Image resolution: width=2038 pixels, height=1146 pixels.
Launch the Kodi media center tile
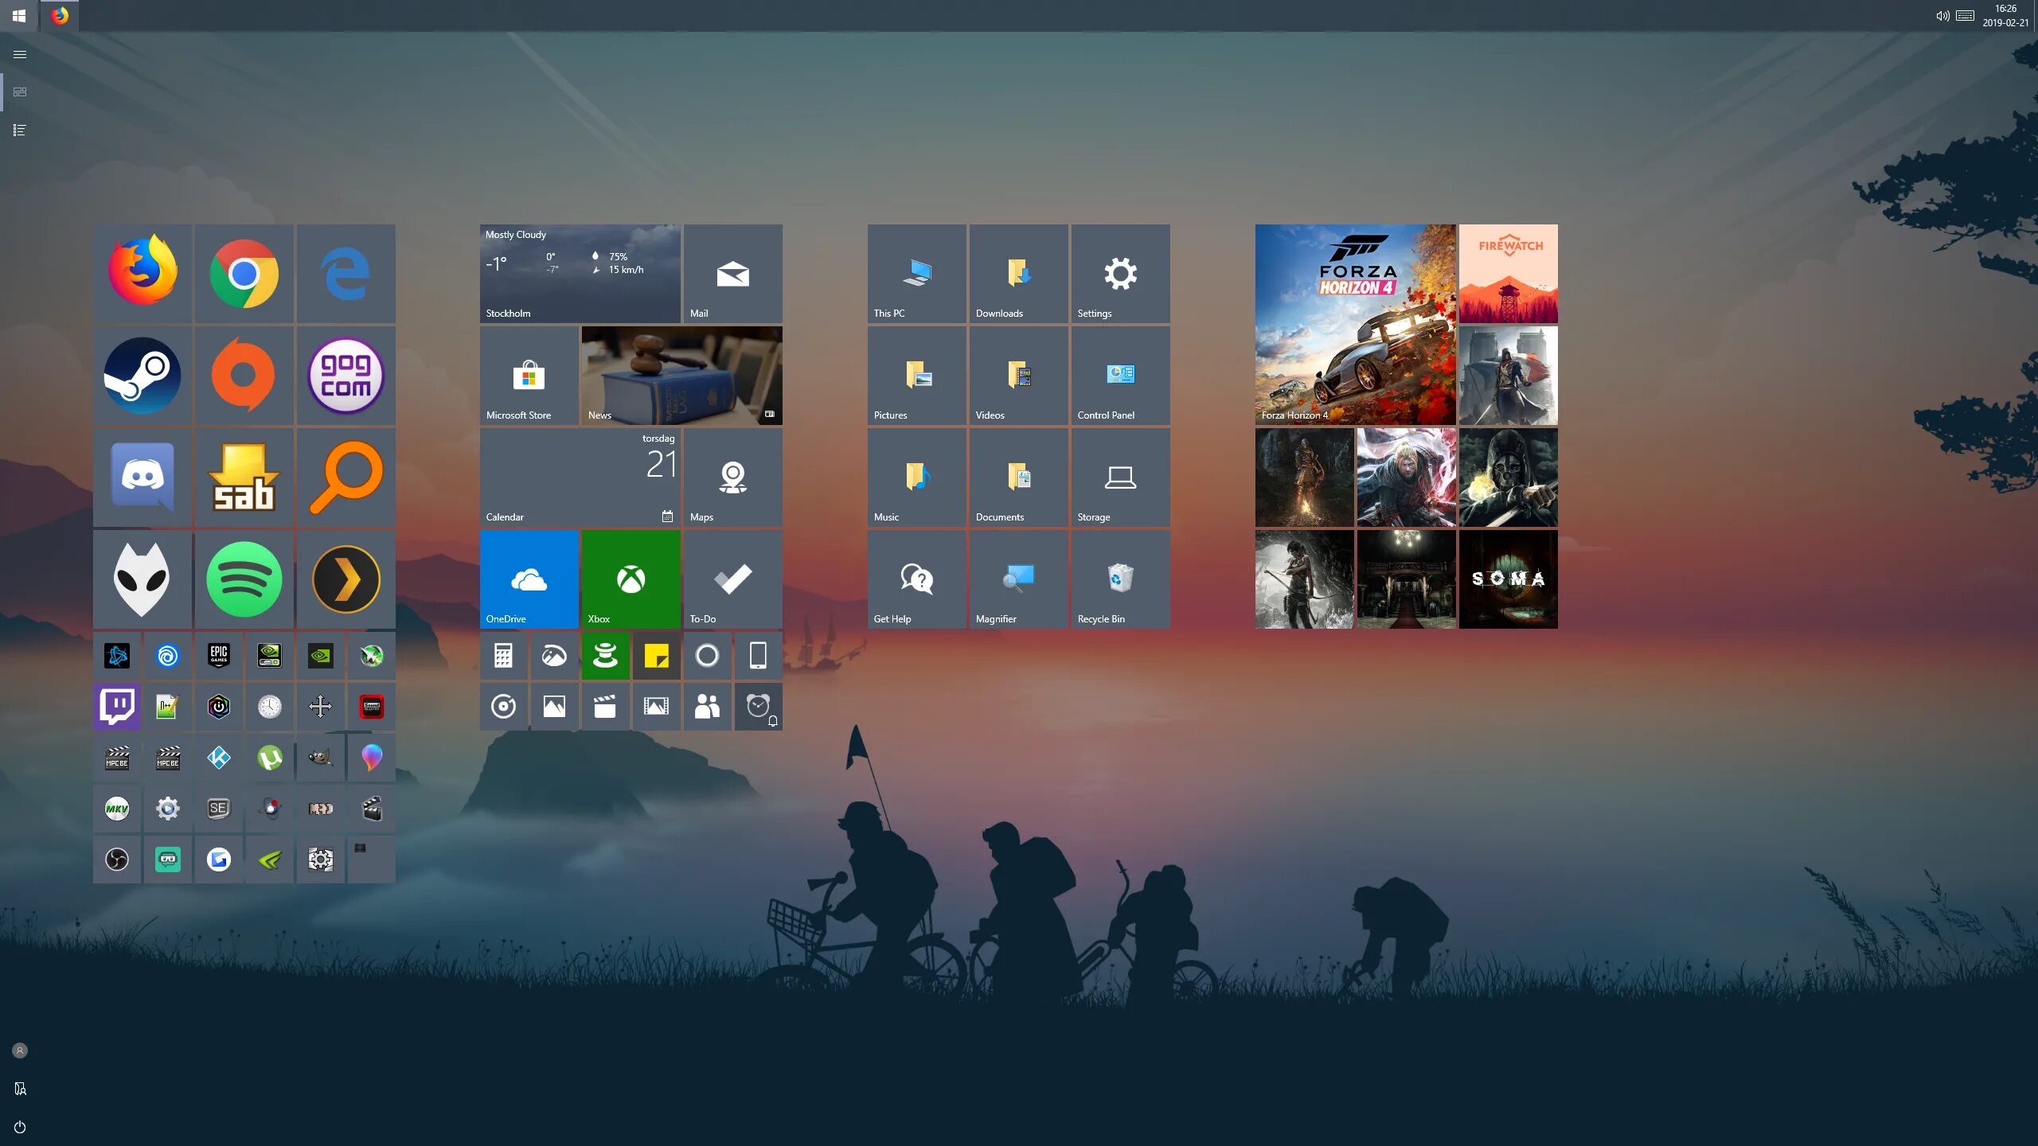[218, 757]
